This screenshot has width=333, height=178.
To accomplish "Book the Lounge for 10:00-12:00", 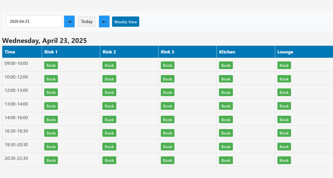I will tap(284, 79).
